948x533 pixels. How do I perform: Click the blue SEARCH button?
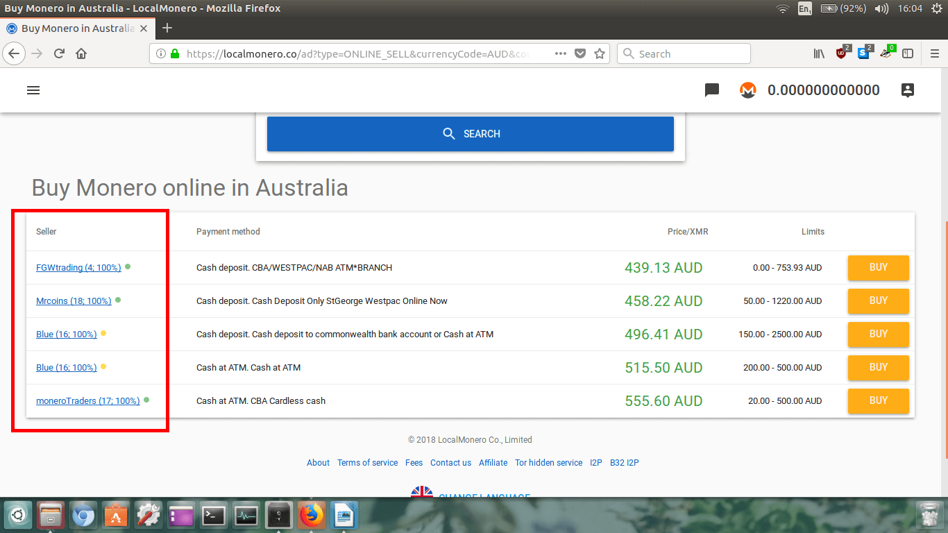(x=471, y=134)
